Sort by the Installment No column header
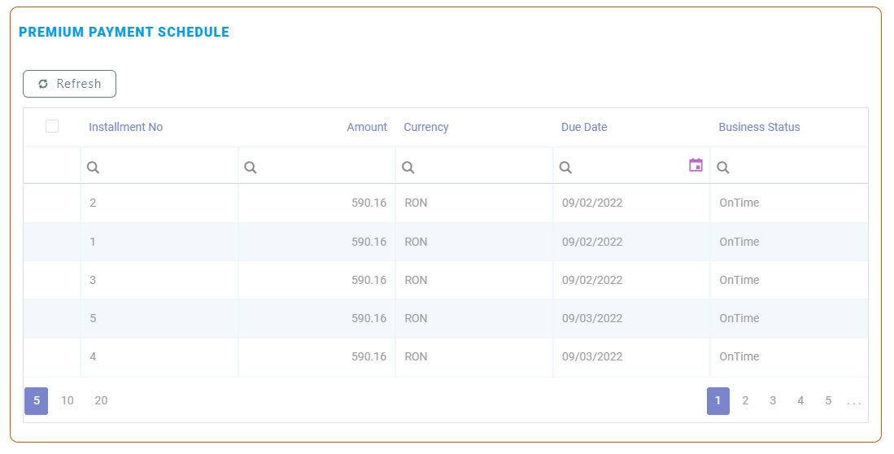This screenshot has width=894, height=454. coord(126,127)
